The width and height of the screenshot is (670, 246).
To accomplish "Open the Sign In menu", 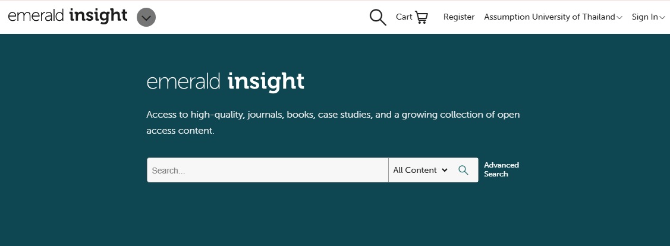I will click(x=644, y=17).
